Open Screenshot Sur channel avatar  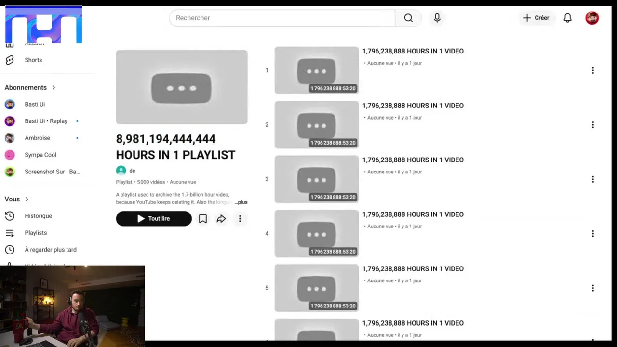tap(10, 172)
